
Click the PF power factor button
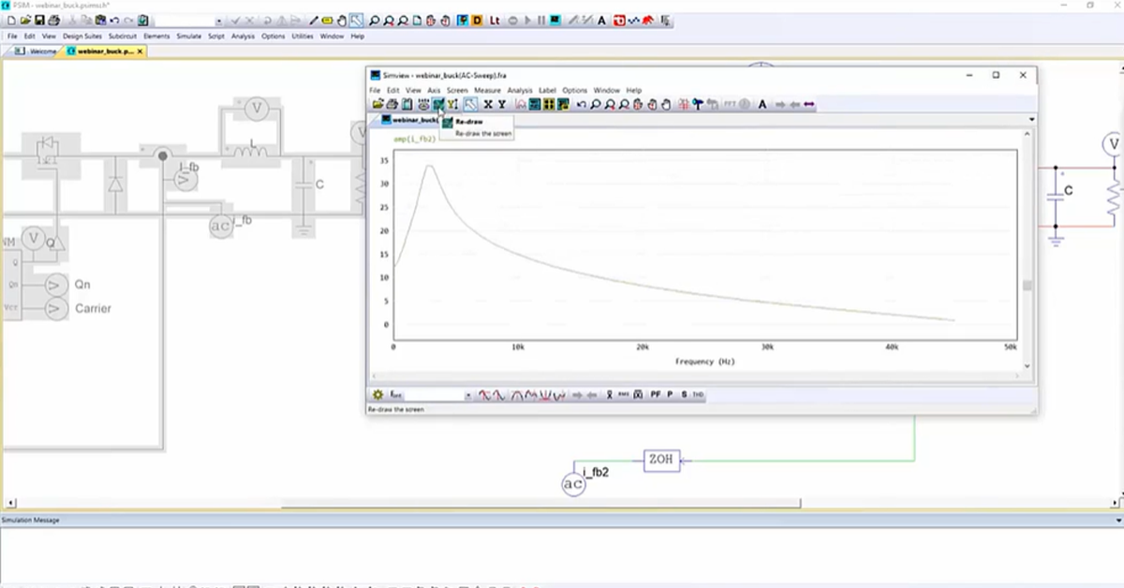click(x=656, y=395)
